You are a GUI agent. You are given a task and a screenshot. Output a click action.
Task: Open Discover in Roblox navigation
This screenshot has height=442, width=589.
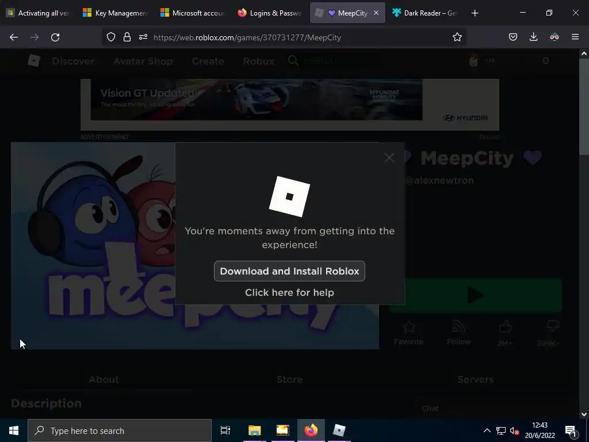coord(73,61)
